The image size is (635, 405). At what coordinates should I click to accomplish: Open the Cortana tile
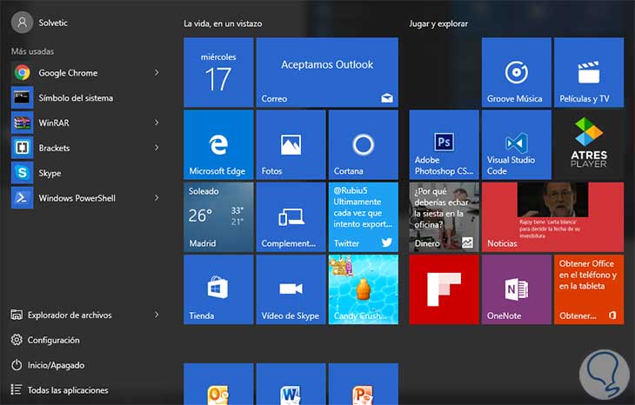364,145
